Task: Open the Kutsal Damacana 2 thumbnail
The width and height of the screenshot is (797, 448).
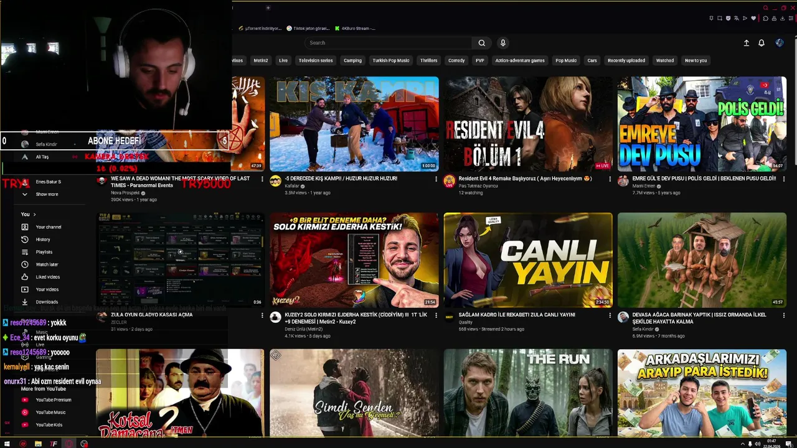Action: click(x=180, y=393)
